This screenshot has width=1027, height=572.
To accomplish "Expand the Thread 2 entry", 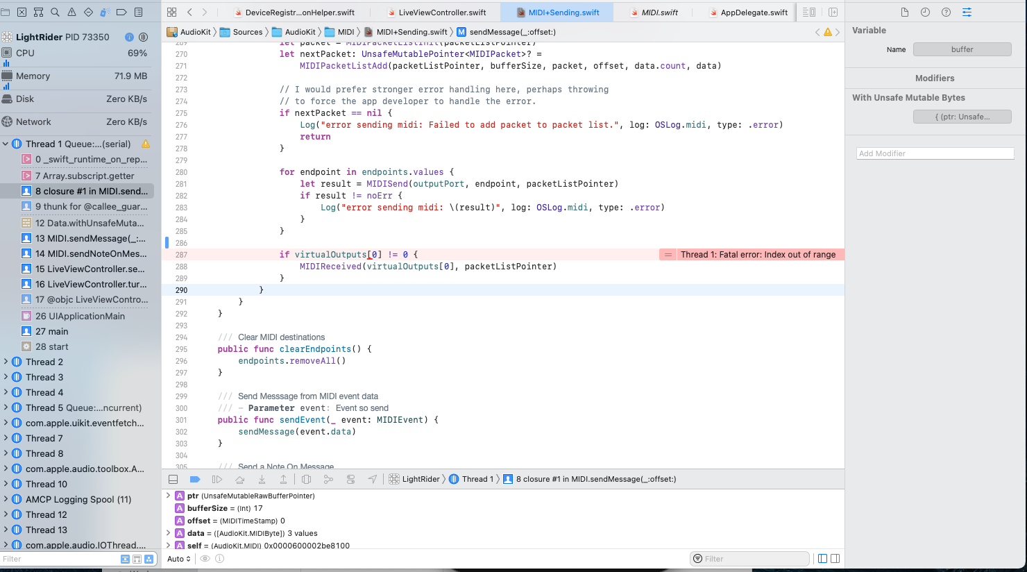I will [6, 362].
